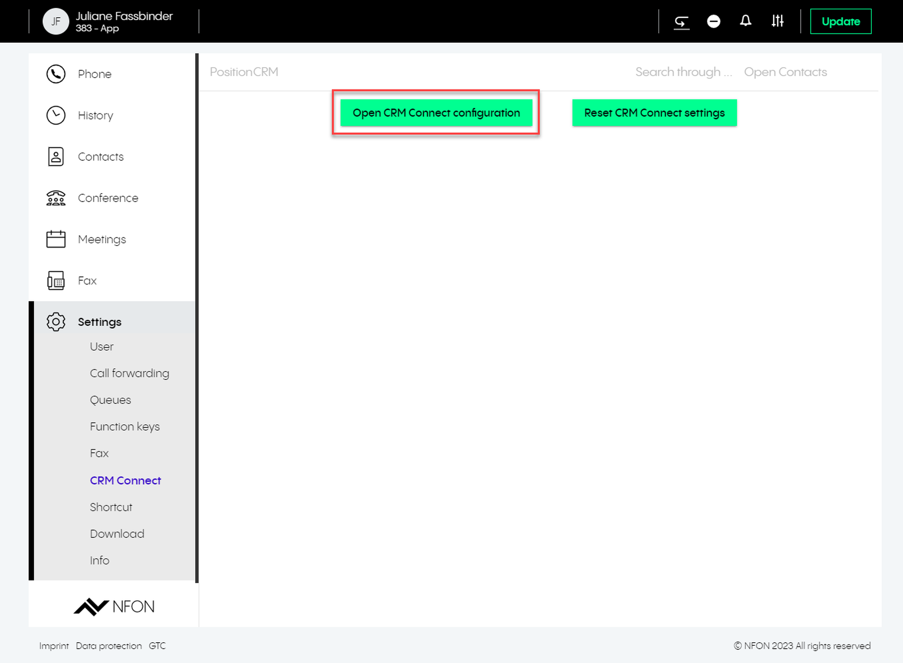Screen dimensions: 903x663
Task: Click the call forwarding arrow icon
Action: click(x=681, y=21)
